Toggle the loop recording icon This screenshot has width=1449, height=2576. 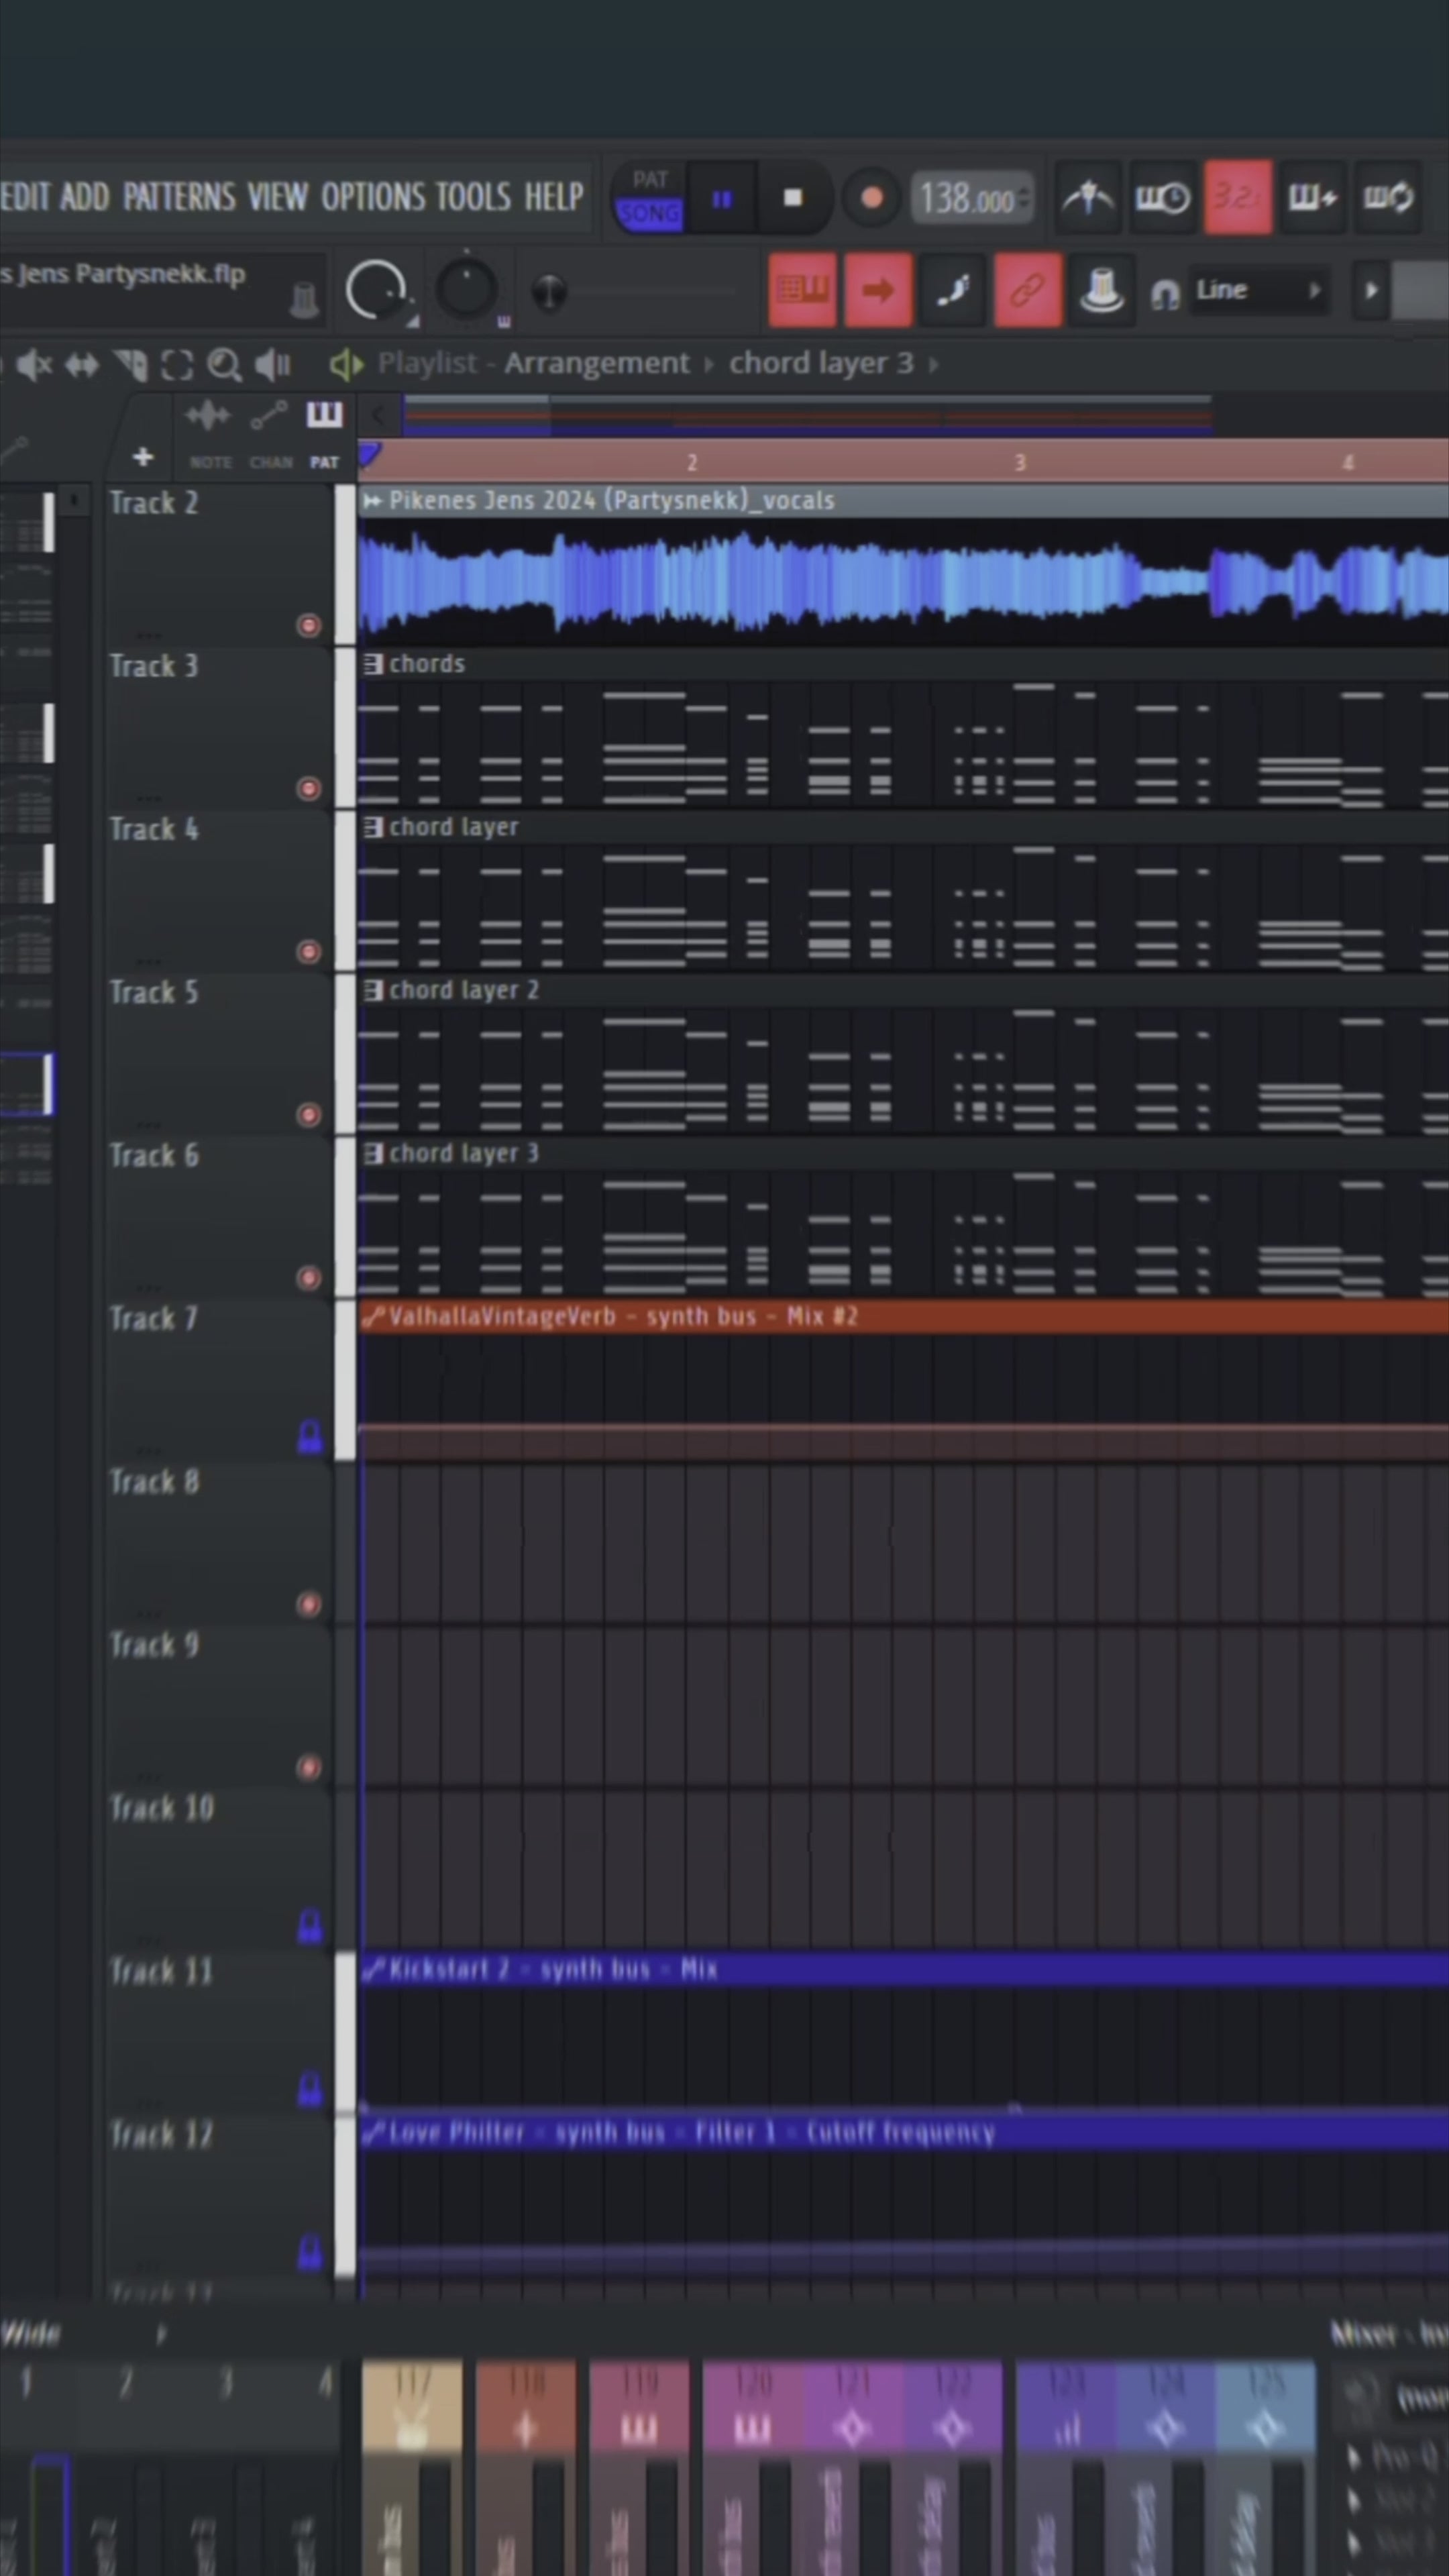pyautogui.click(x=1388, y=197)
